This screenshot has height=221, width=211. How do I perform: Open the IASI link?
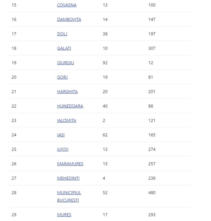pyautogui.click(x=61, y=135)
